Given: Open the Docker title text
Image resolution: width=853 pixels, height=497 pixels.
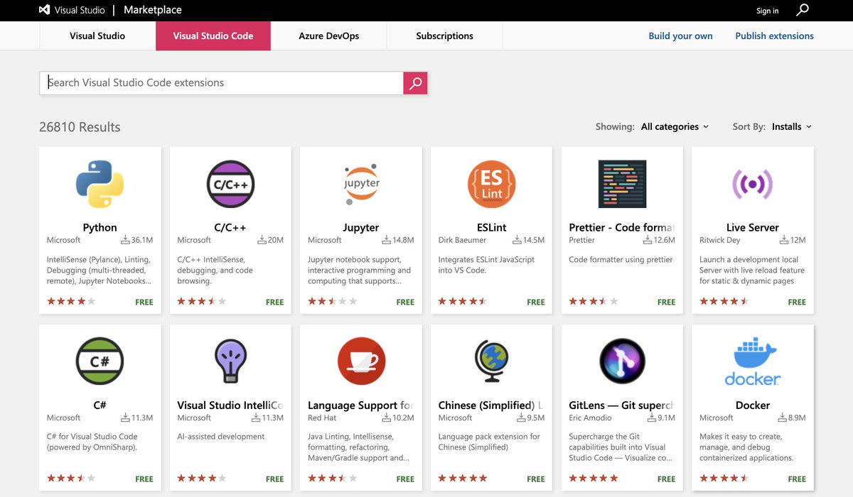Looking at the screenshot, I should pyautogui.click(x=752, y=405).
